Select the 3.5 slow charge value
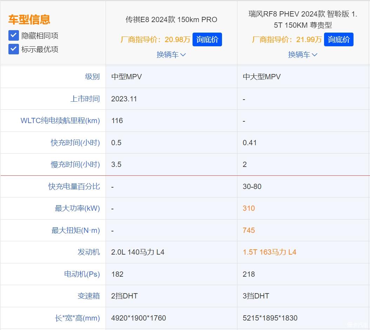 click(116, 164)
